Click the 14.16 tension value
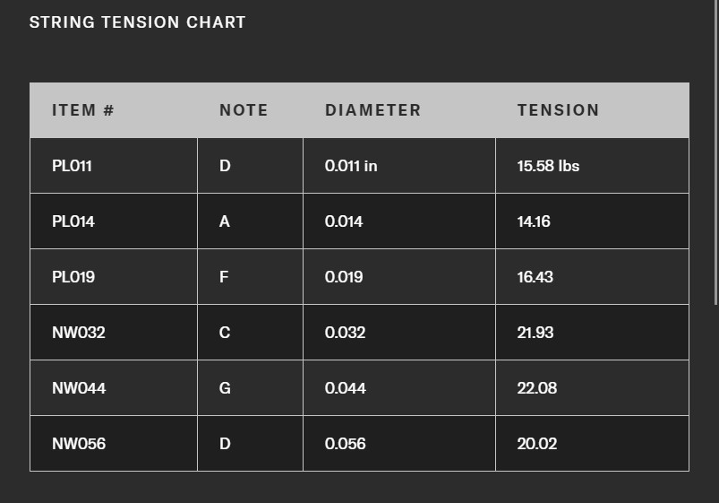 [534, 221]
